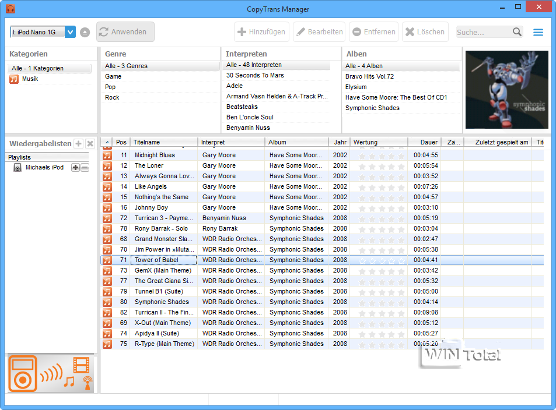Screen dimensions: 556x410
Task: Add a new playlist in Wiedergabelisten
Action: point(79,144)
